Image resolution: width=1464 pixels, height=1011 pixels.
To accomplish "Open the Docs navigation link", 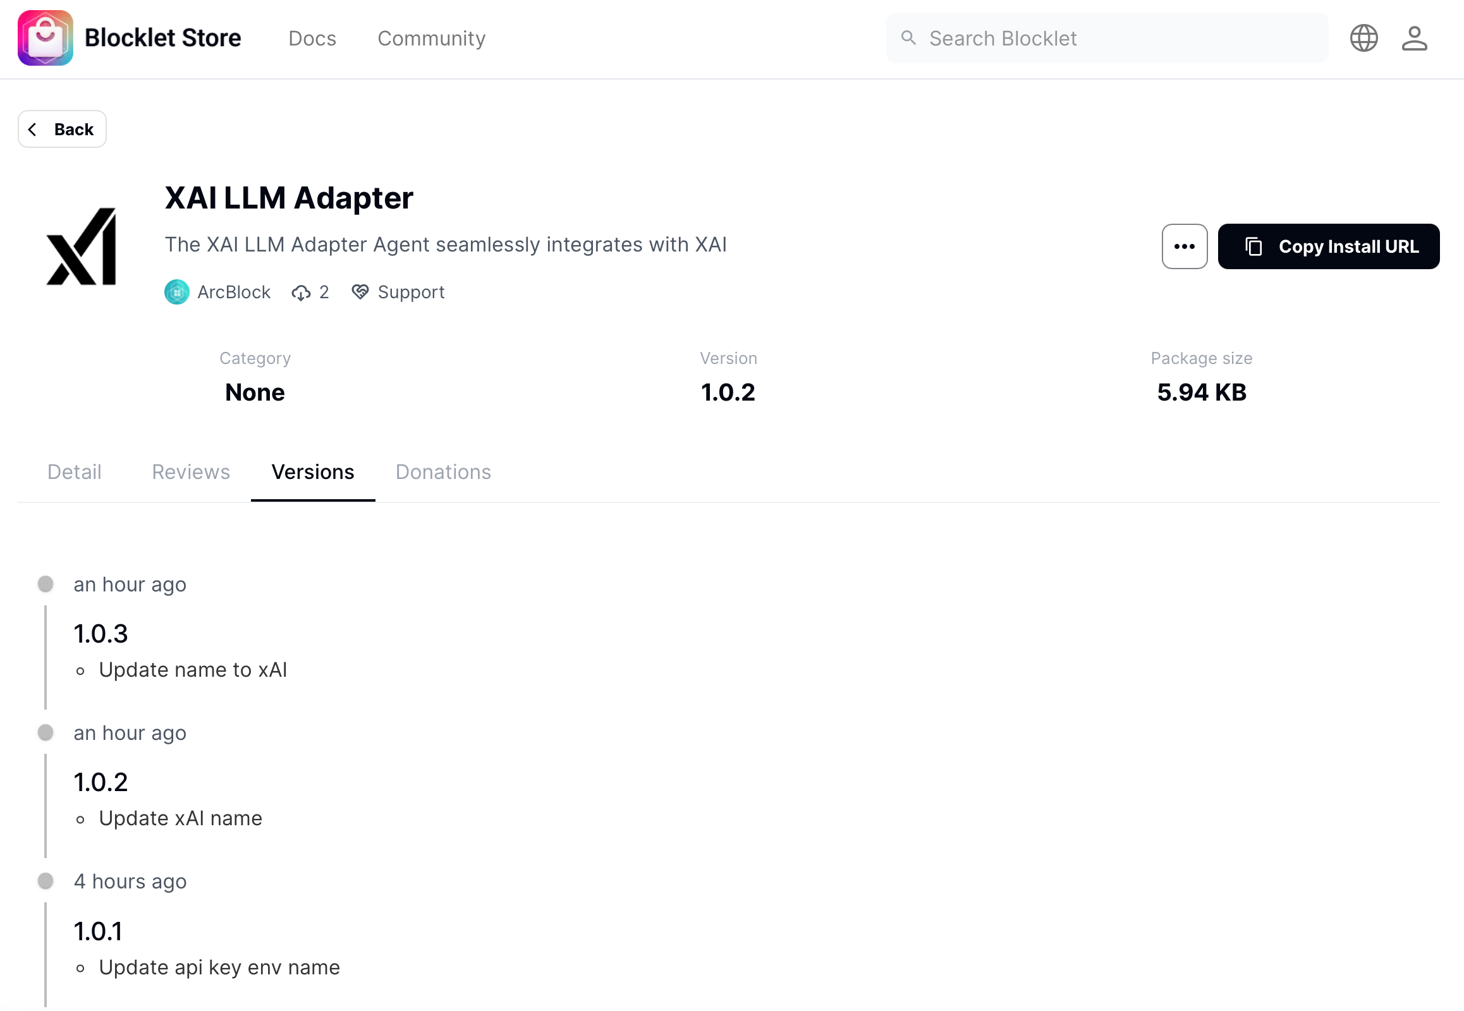I will click(x=312, y=39).
